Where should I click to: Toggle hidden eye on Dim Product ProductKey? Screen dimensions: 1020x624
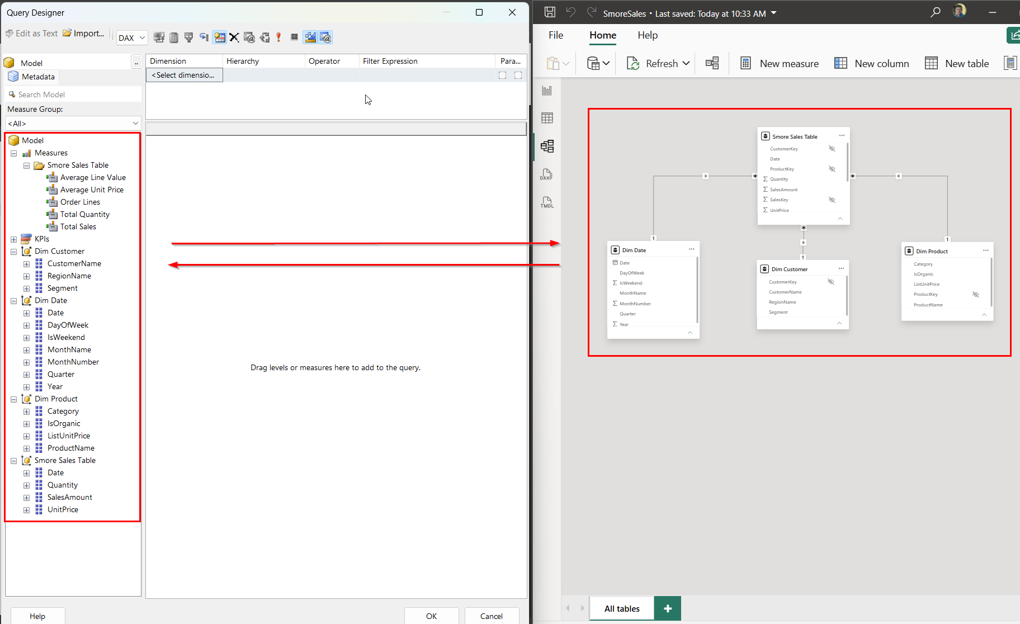976,294
